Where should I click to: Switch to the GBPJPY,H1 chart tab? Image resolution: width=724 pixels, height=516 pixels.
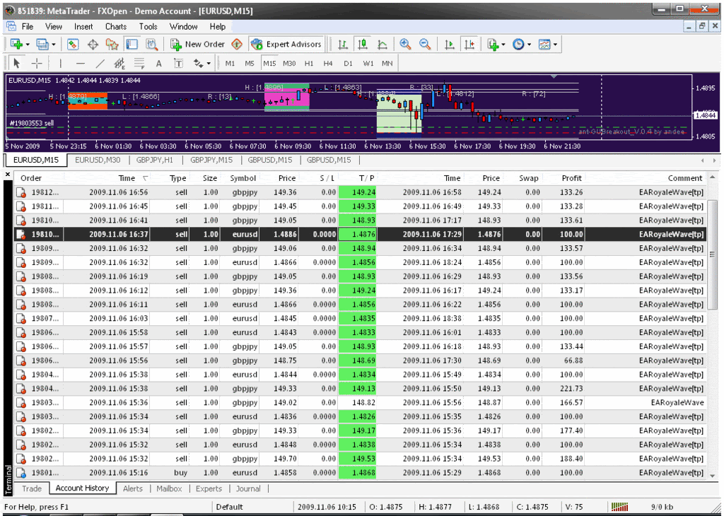coord(155,160)
